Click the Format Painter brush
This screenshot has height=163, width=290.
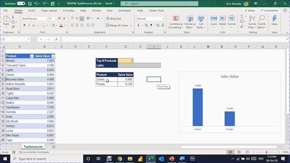point(13,27)
